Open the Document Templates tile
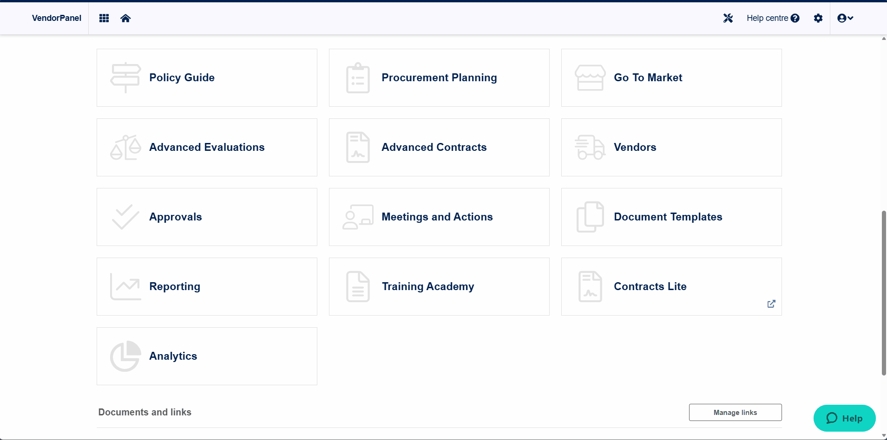887x440 pixels. [x=671, y=217]
